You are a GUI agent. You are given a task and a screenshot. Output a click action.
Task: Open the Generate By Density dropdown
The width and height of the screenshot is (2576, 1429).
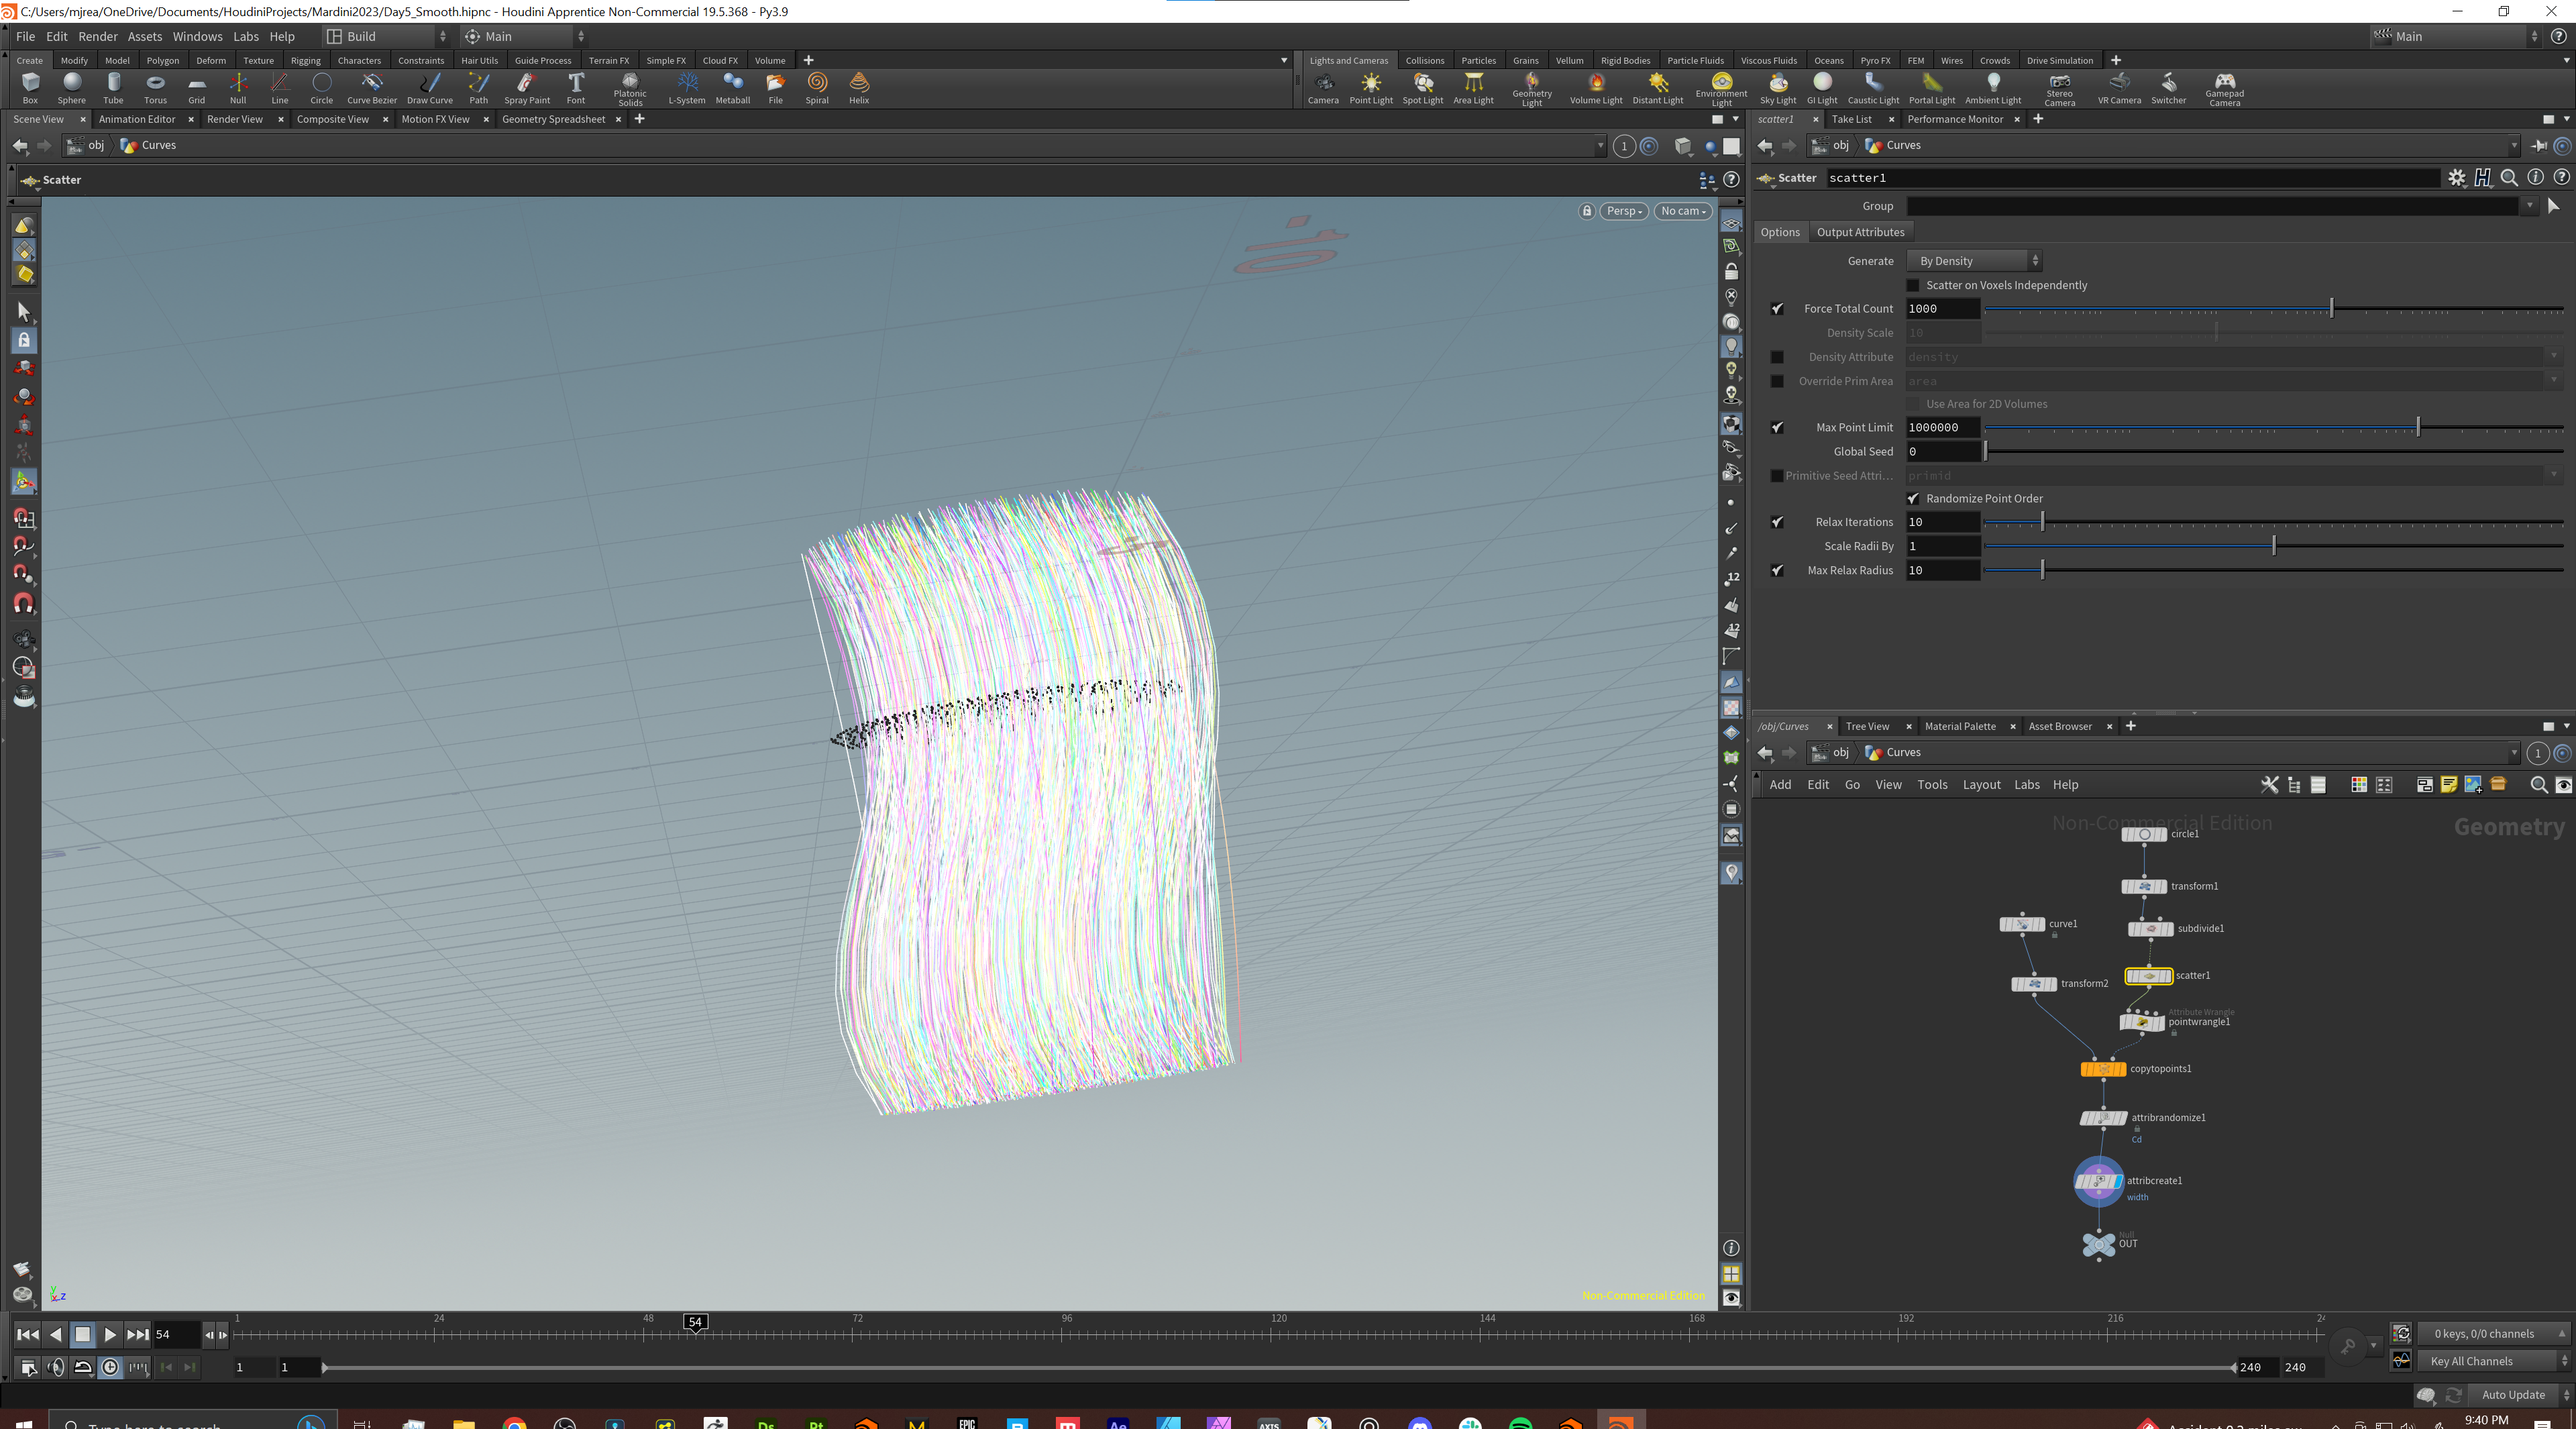(1974, 261)
